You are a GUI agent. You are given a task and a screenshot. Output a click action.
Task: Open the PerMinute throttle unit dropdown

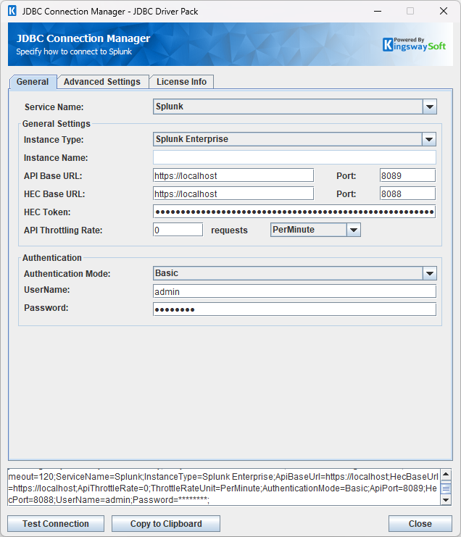pos(315,230)
